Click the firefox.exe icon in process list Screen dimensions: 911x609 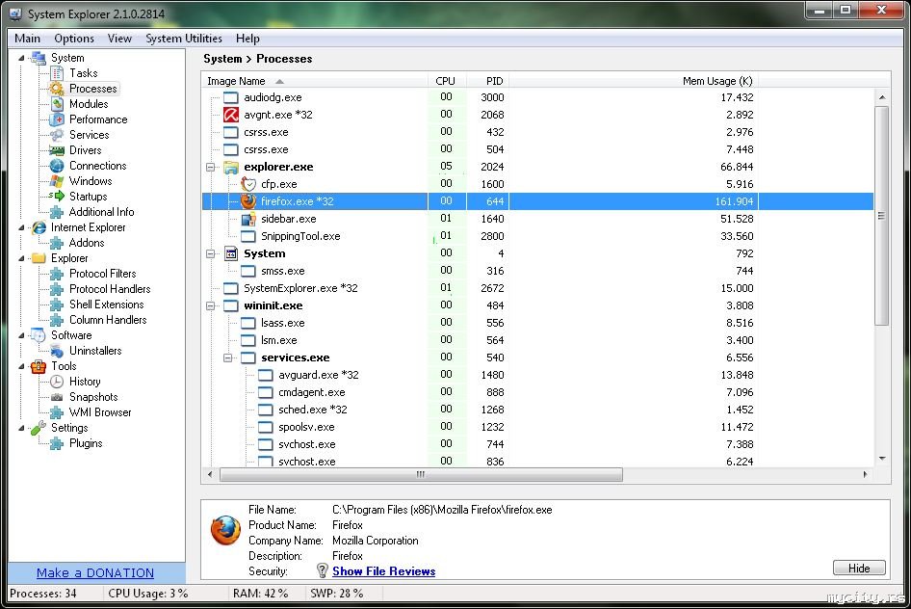pos(248,201)
